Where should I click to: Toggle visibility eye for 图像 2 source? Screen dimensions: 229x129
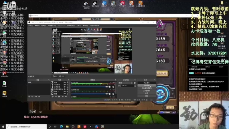(65, 91)
